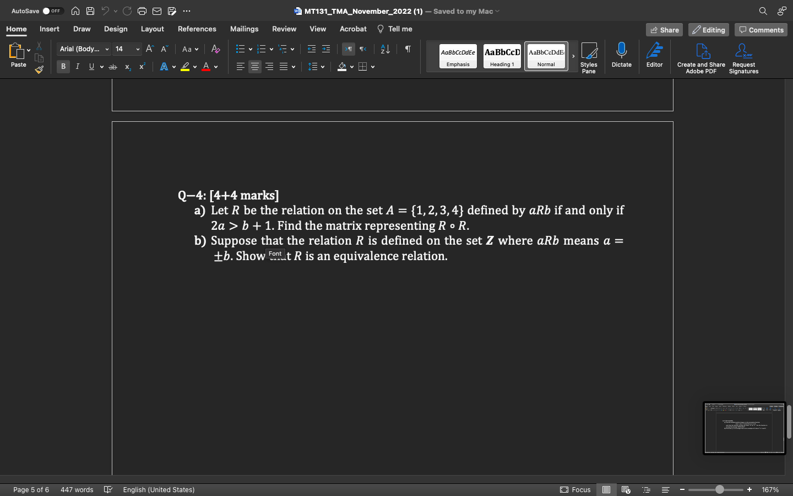793x496 pixels.
Task: Click the vertical scrollbar thumb
Action: (789, 422)
